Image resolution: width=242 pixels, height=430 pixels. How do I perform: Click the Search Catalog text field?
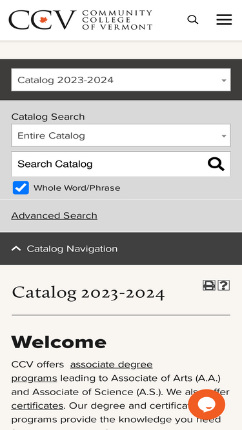pos(108,164)
